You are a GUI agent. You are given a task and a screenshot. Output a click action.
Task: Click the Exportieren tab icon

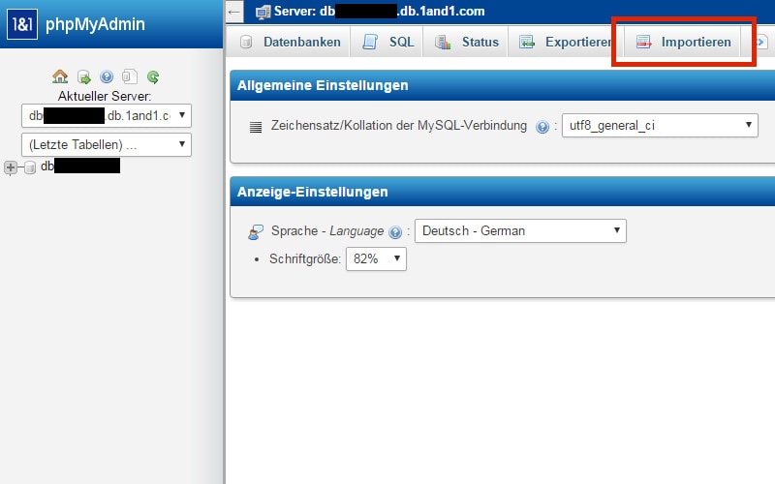527,42
